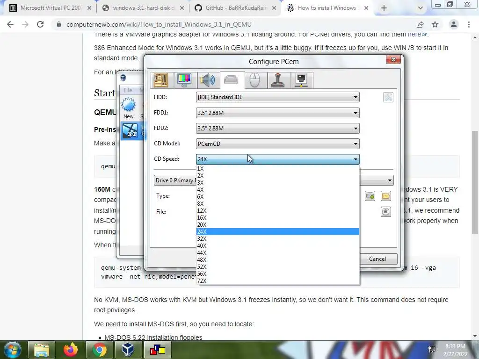479x359 pixels.
Task: Click the tab search chevron in Chrome
Action: (421, 8)
